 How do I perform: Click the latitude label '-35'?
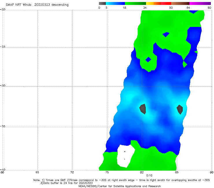click(3, 126)
